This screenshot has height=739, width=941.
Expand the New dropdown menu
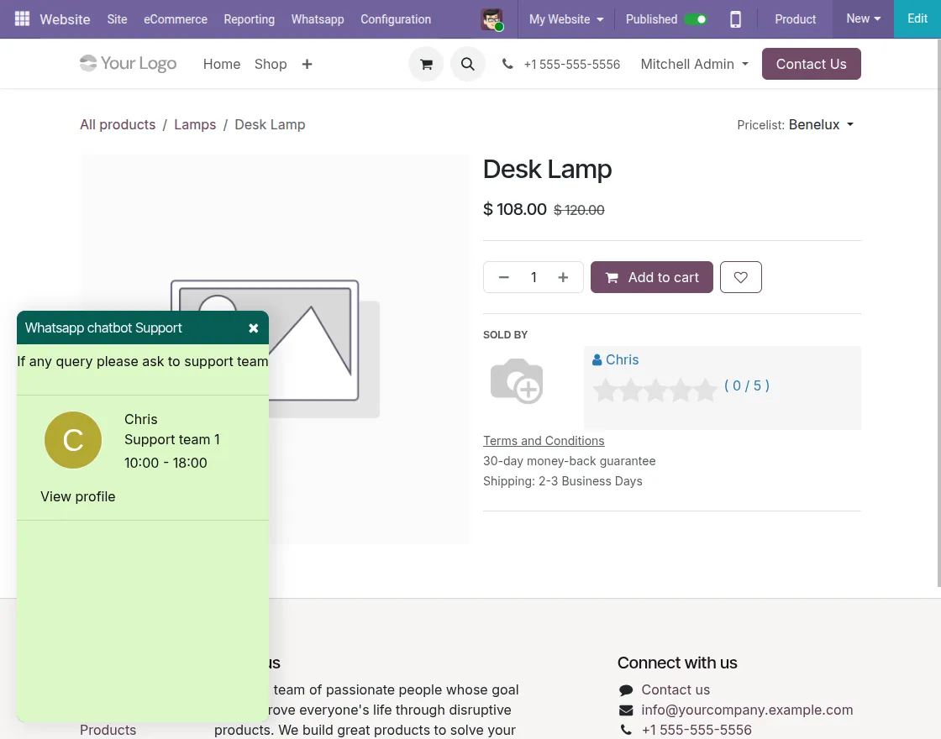863,18
